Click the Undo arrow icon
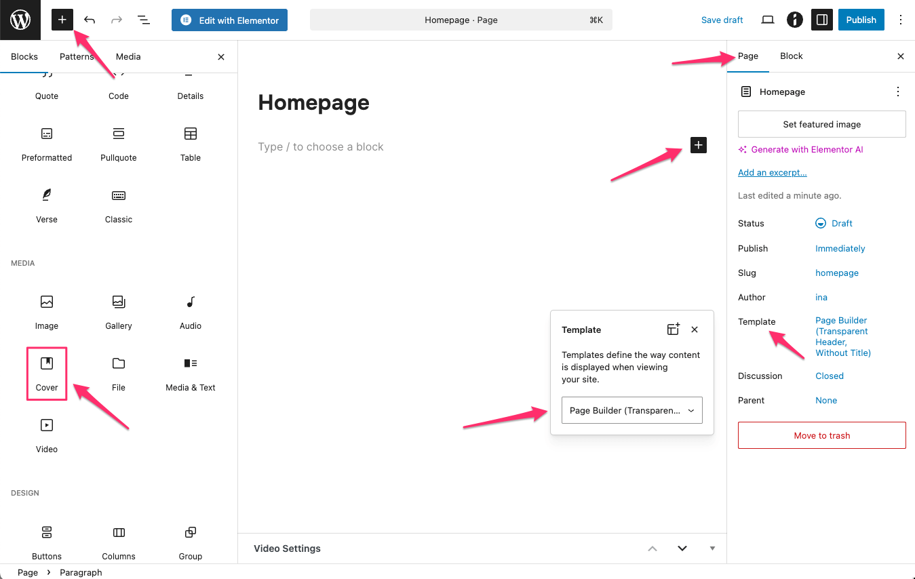This screenshot has width=915, height=579. tap(90, 20)
